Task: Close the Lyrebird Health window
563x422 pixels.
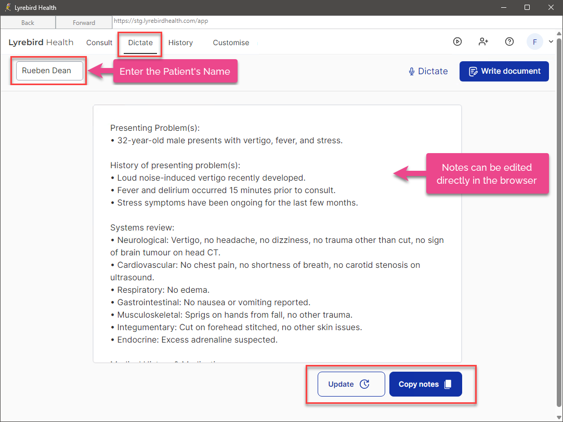Action: click(x=551, y=8)
